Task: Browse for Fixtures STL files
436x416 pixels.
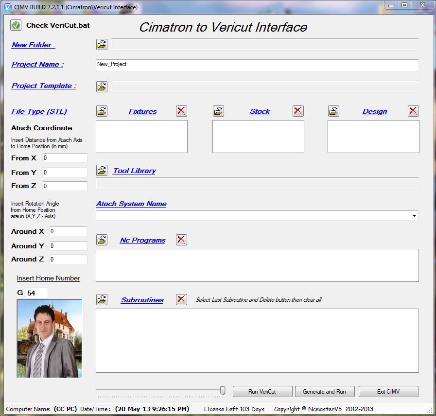Action: 102,111
